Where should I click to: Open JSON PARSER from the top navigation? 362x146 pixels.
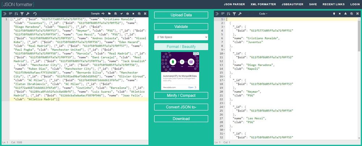click(x=234, y=4)
